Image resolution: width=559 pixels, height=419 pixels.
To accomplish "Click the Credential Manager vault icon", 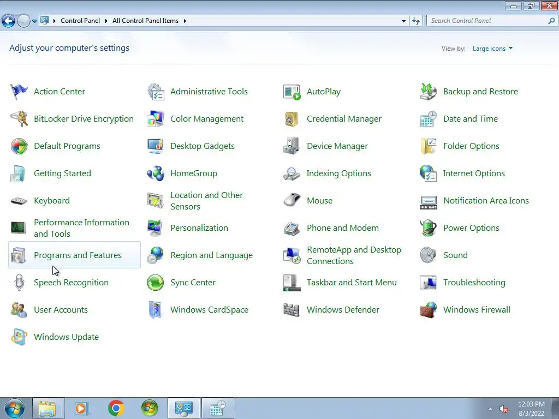I will click(x=292, y=118).
